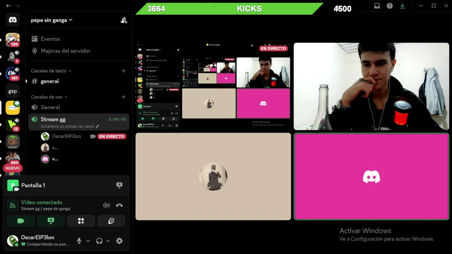452x254 pixels.
Task: Open the activities launcher
Action: click(x=81, y=221)
